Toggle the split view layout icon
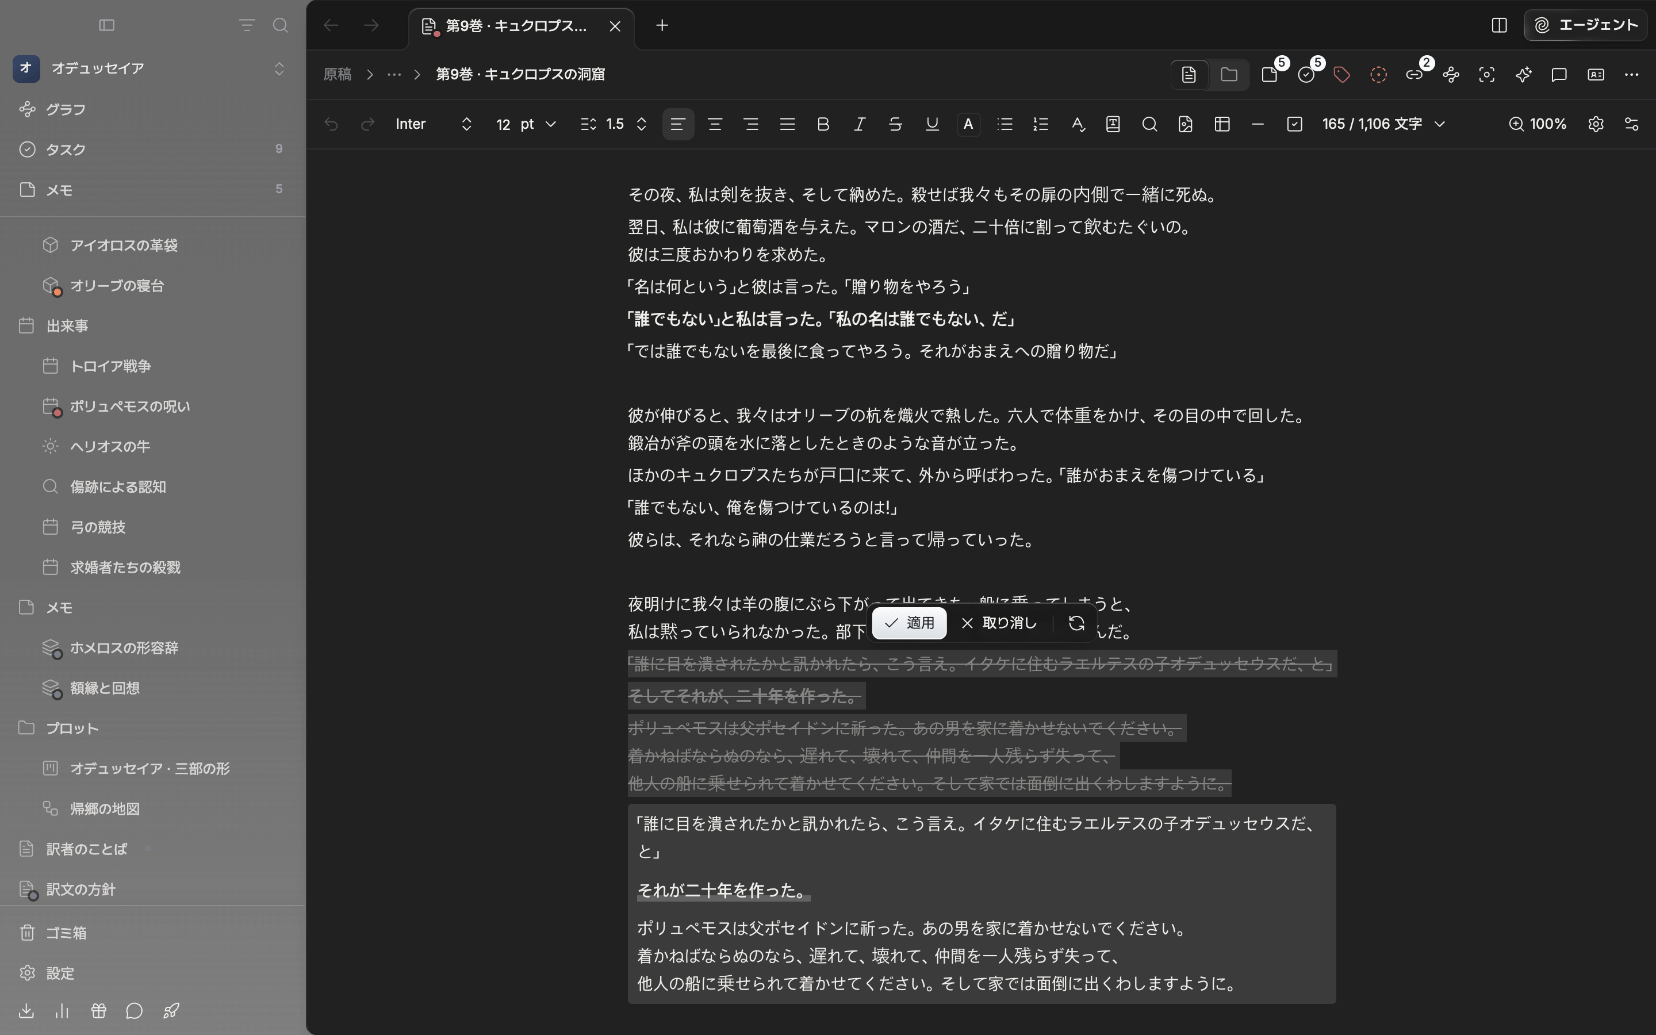 click(1499, 25)
